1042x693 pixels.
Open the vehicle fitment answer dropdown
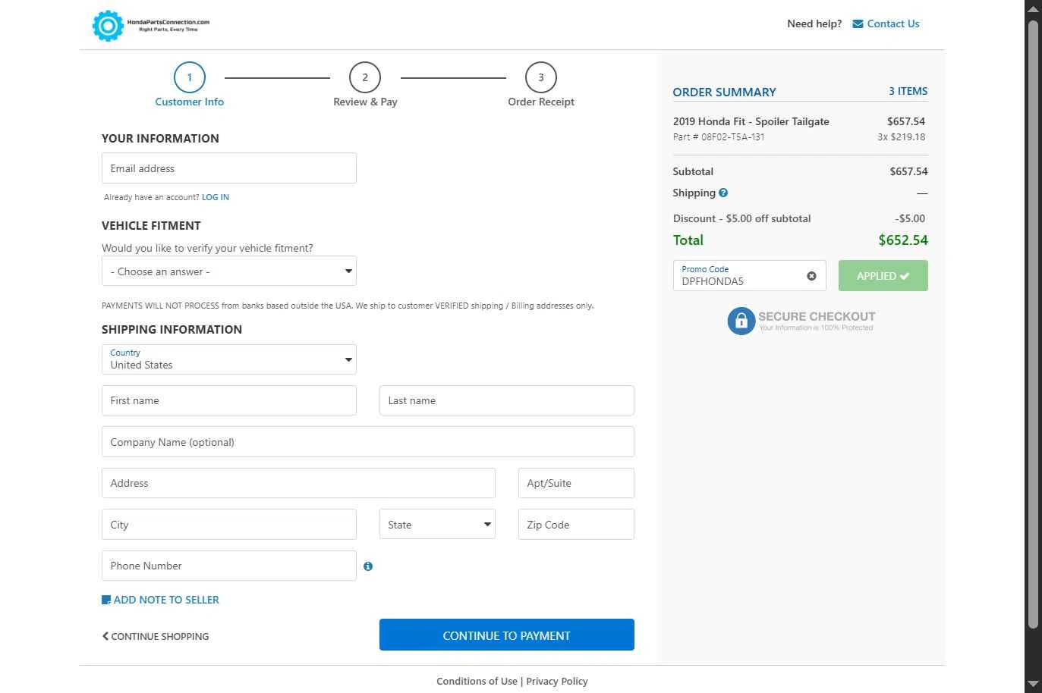click(229, 271)
